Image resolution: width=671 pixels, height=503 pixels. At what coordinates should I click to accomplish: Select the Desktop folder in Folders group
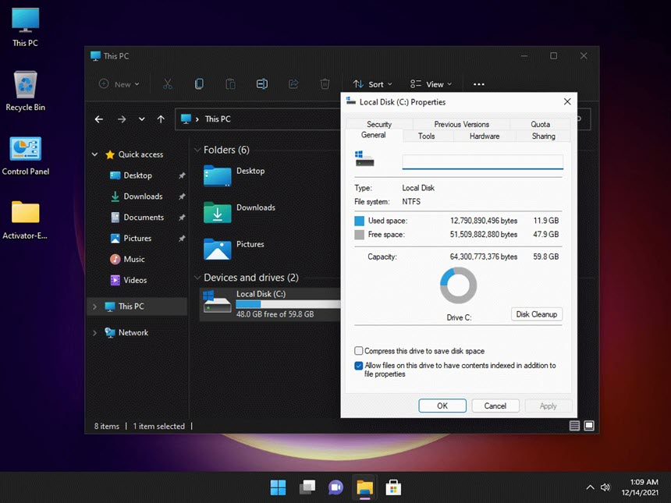tap(235, 175)
